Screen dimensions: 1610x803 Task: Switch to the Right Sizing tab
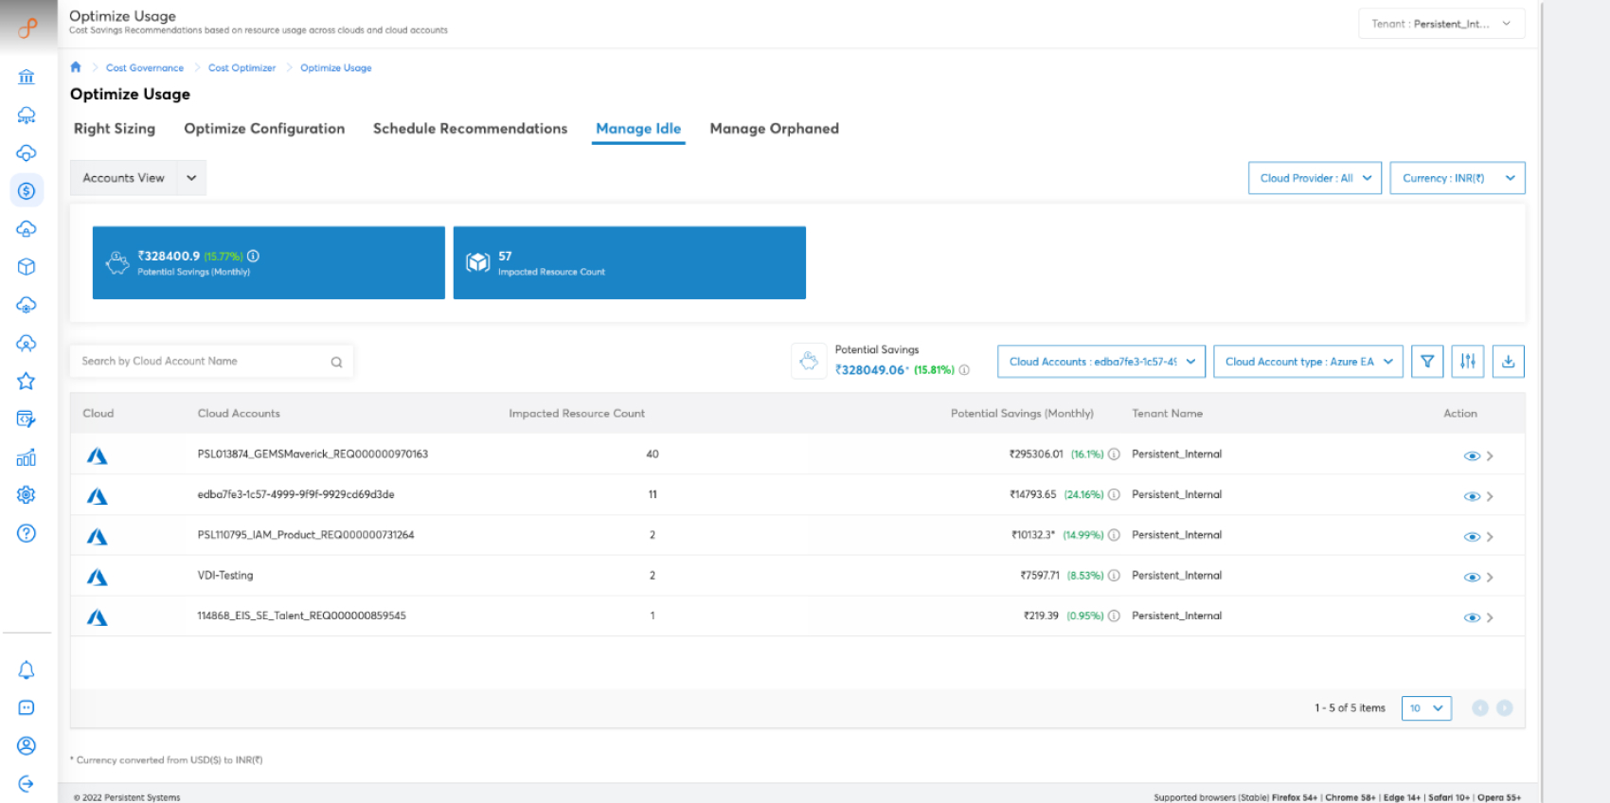(115, 129)
